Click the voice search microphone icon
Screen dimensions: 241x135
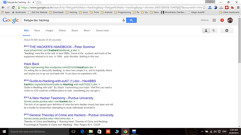(x=124, y=20)
